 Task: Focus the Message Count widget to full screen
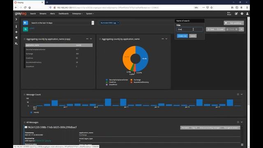[x=238, y=94]
